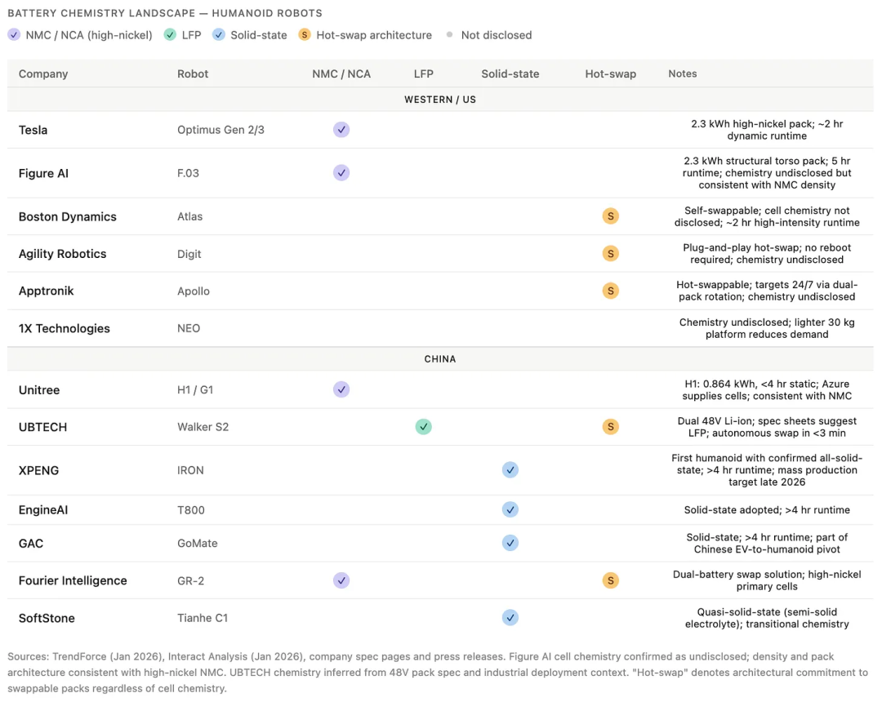This screenshot has width=882, height=720.
Task: Click Agility Robotics Digit hot-swap badge
Action: [610, 254]
